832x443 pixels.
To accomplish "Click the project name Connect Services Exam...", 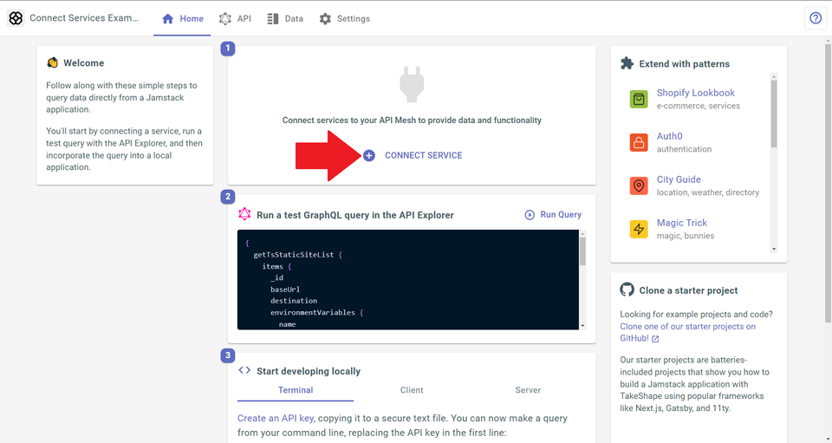I will pyautogui.click(x=84, y=18).
